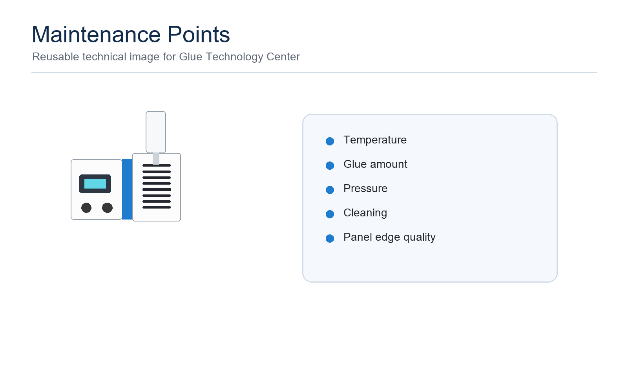Click the cyan display screen on machine

pos(95,184)
